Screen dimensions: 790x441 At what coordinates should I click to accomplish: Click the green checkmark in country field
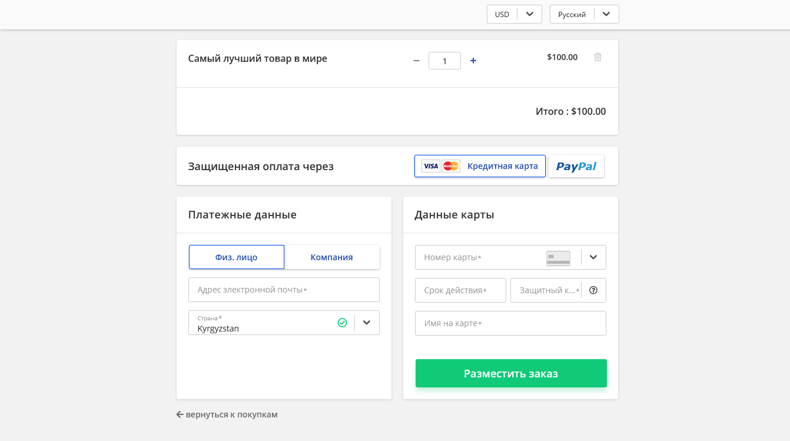(342, 323)
